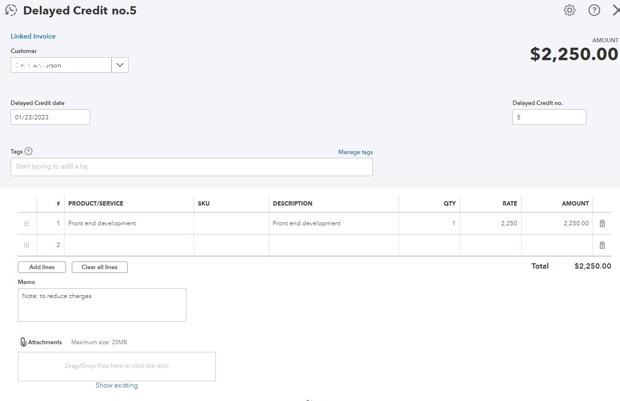Click the delayed credit clock icon in title
The width and height of the screenshot is (620, 401).
[11, 11]
